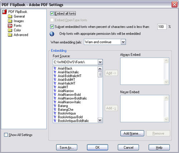The height and width of the screenshot is (153, 179).
Task: Click the Help button
Action: click(159, 148)
